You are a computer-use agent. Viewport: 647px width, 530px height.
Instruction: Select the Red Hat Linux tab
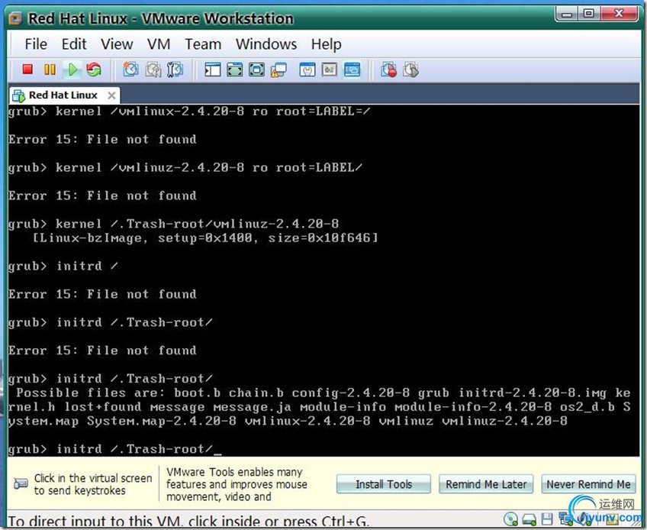click(63, 95)
